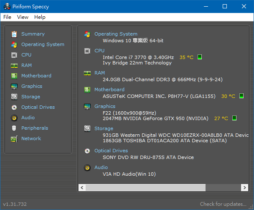The image size is (254, 210).
Task: Select the Optical Drives disc icon
Action: click(14, 107)
